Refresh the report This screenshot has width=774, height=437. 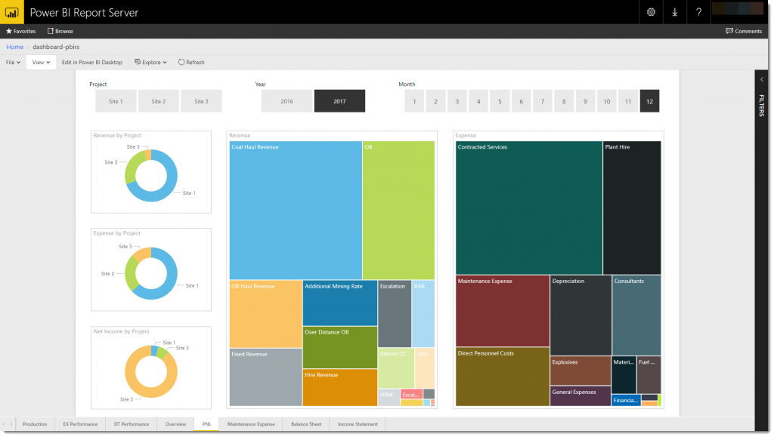click(x=191, y=62)
